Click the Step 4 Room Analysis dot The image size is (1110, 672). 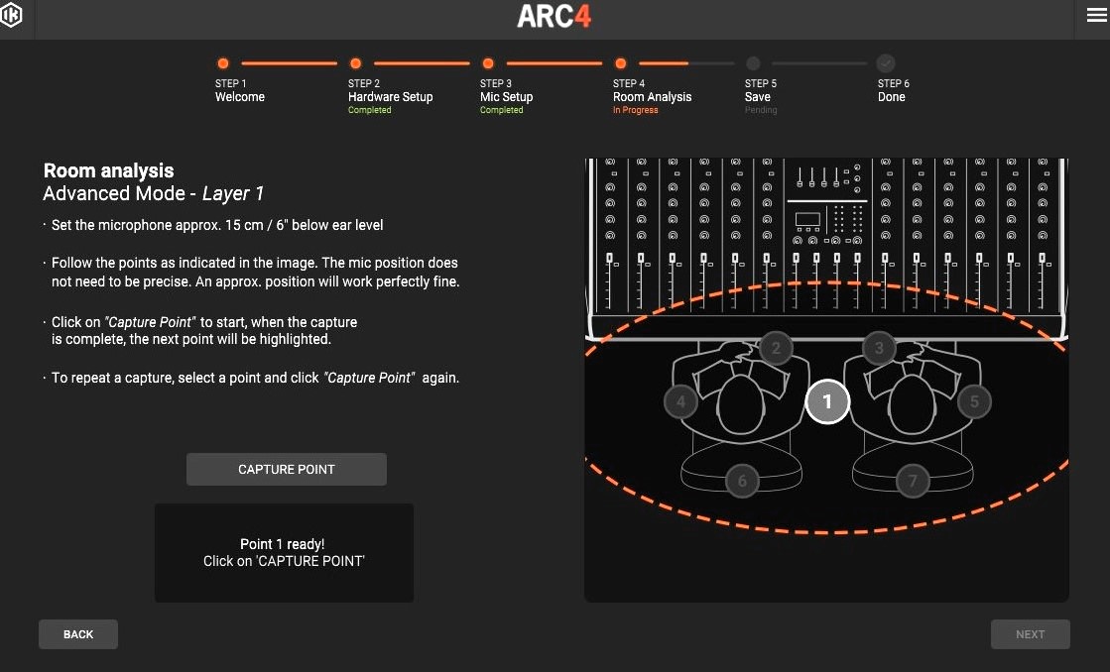(x=621, y=63)
